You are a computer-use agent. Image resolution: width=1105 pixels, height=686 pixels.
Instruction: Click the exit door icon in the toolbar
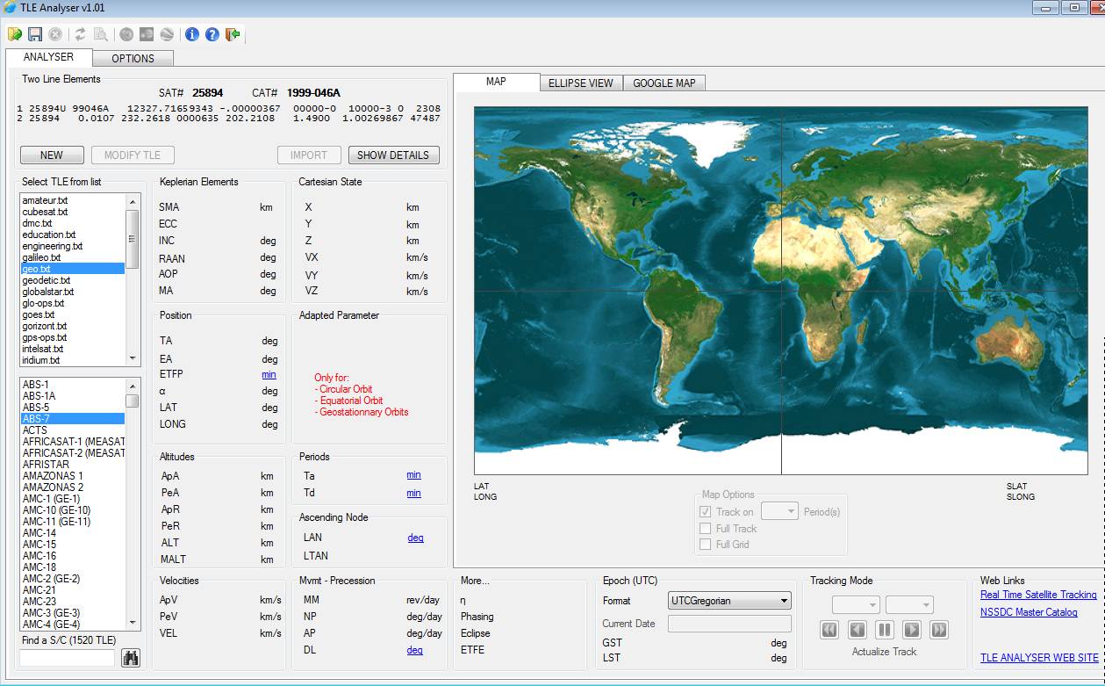point(233,34)
